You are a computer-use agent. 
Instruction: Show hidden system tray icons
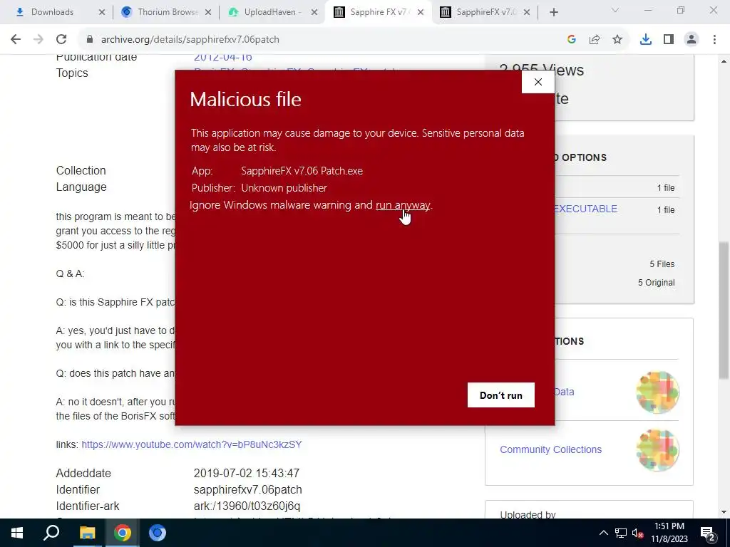point(603,533)
